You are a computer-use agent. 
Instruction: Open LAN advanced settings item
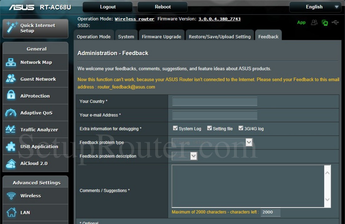pyautogui.click(x=35, y=212)
